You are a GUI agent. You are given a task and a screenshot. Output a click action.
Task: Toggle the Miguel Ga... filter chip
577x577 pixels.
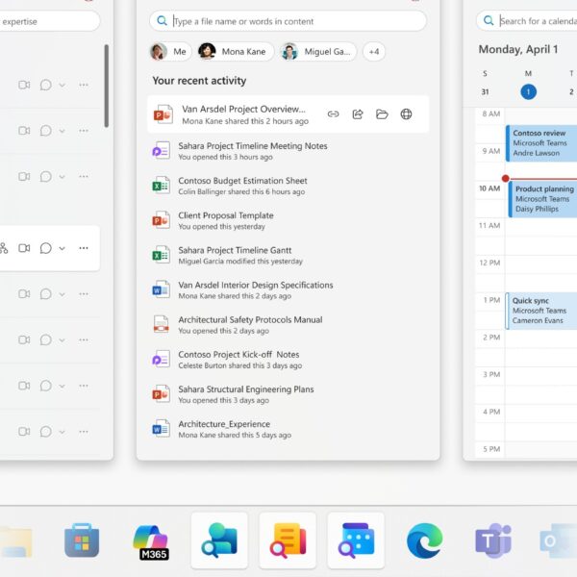(x=318, y=52)
